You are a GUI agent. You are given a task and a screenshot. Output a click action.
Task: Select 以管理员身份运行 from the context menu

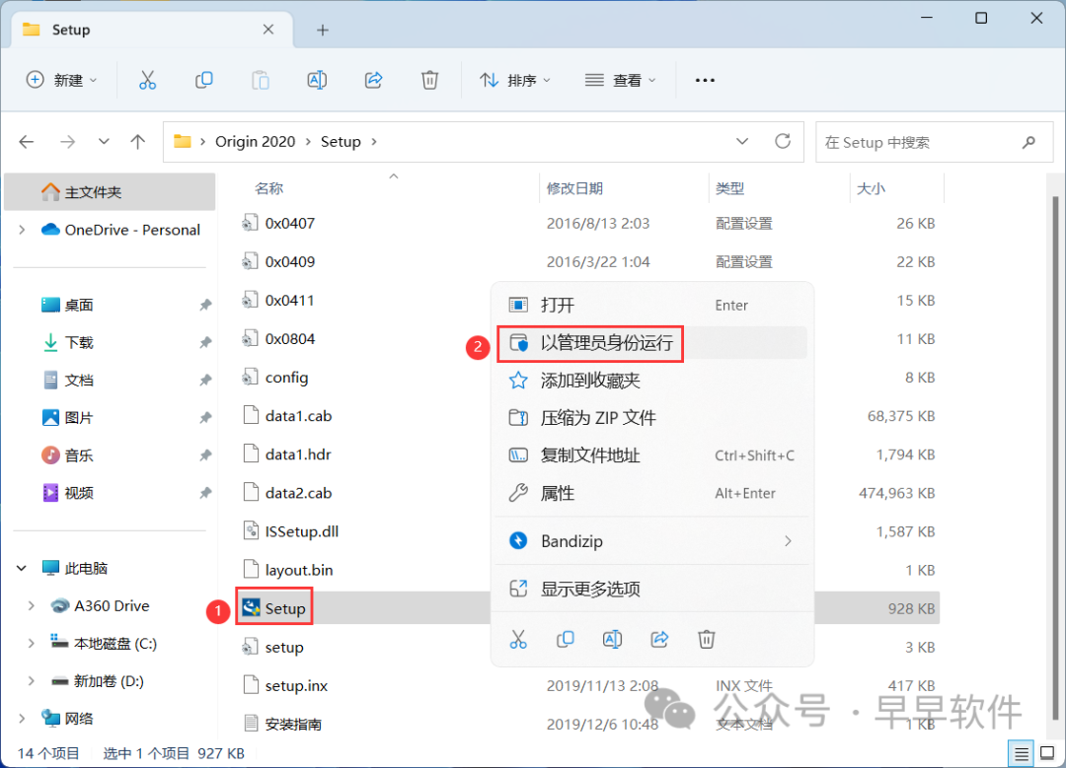pyautogui.click(x=606, y=343)
